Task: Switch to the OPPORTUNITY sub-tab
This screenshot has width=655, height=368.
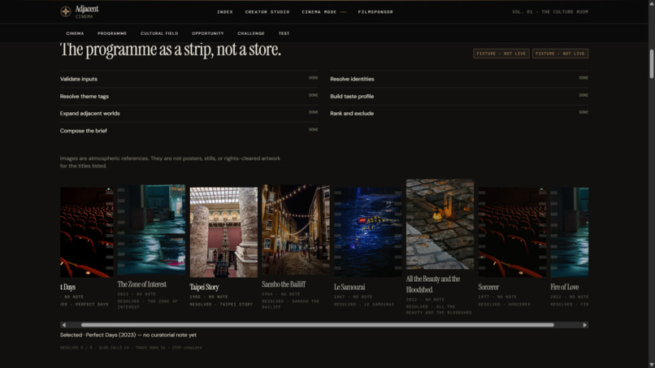Action: point(207,33)
